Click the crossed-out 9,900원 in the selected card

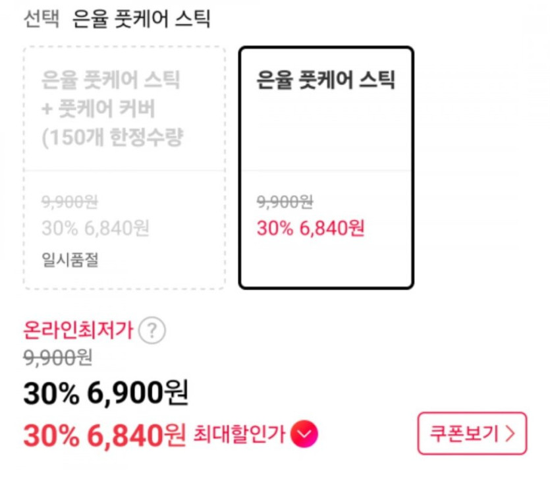pos(285,202)
